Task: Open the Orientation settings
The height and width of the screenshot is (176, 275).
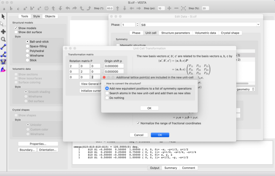Action: (48, 150)
